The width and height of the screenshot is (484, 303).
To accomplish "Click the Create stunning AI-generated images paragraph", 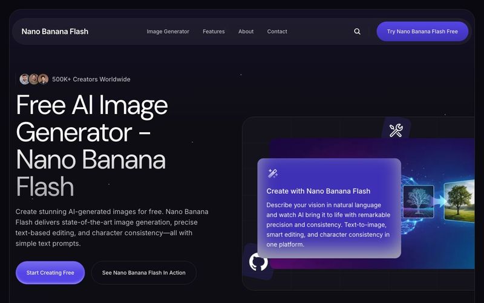I will 112,228.
